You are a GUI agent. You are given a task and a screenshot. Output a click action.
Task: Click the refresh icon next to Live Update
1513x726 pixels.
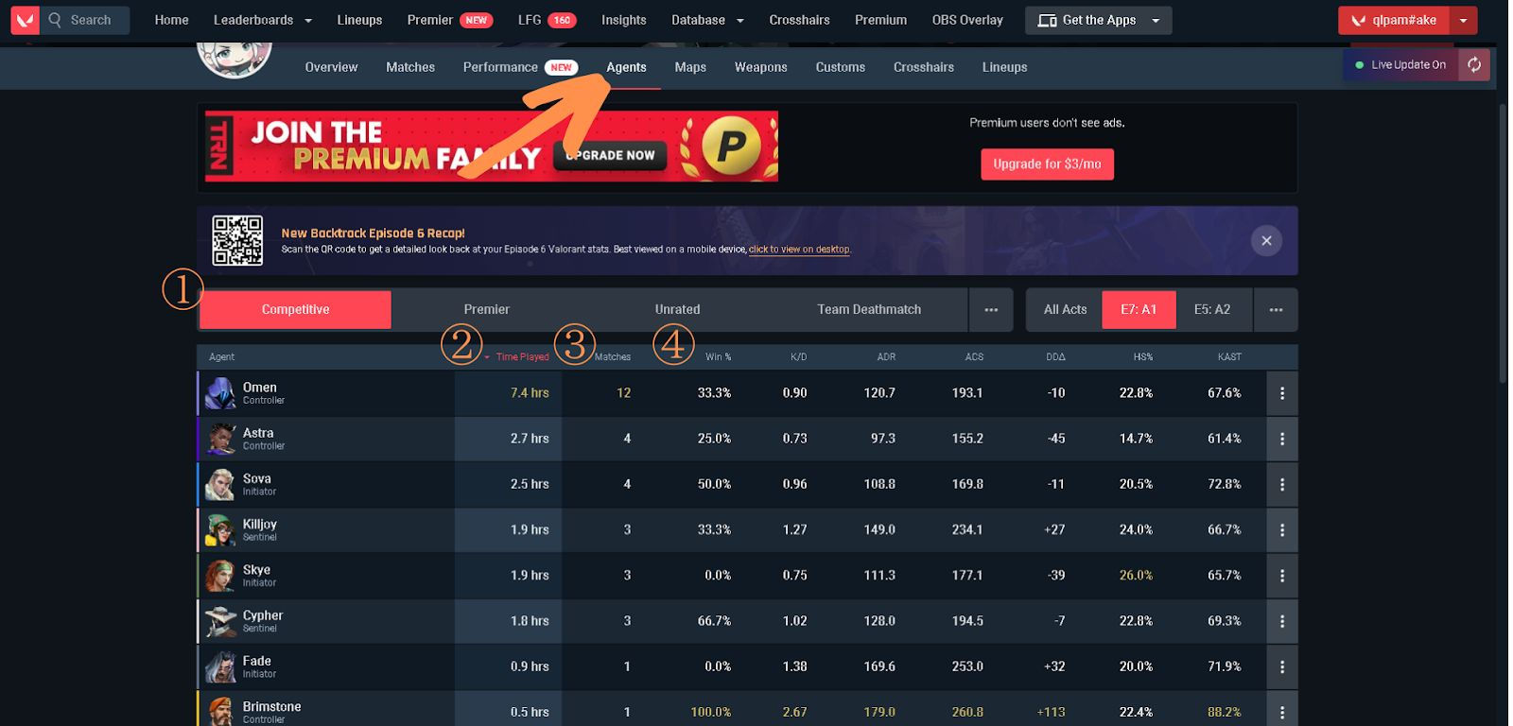click(x=1474, y=65)
